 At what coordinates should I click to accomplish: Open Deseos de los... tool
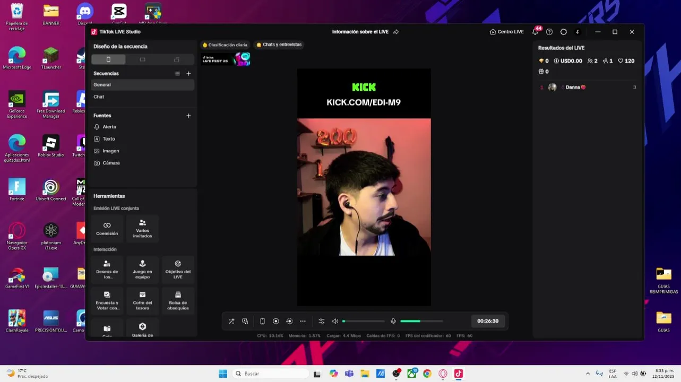pyautogui.click(x=107, y=270)
